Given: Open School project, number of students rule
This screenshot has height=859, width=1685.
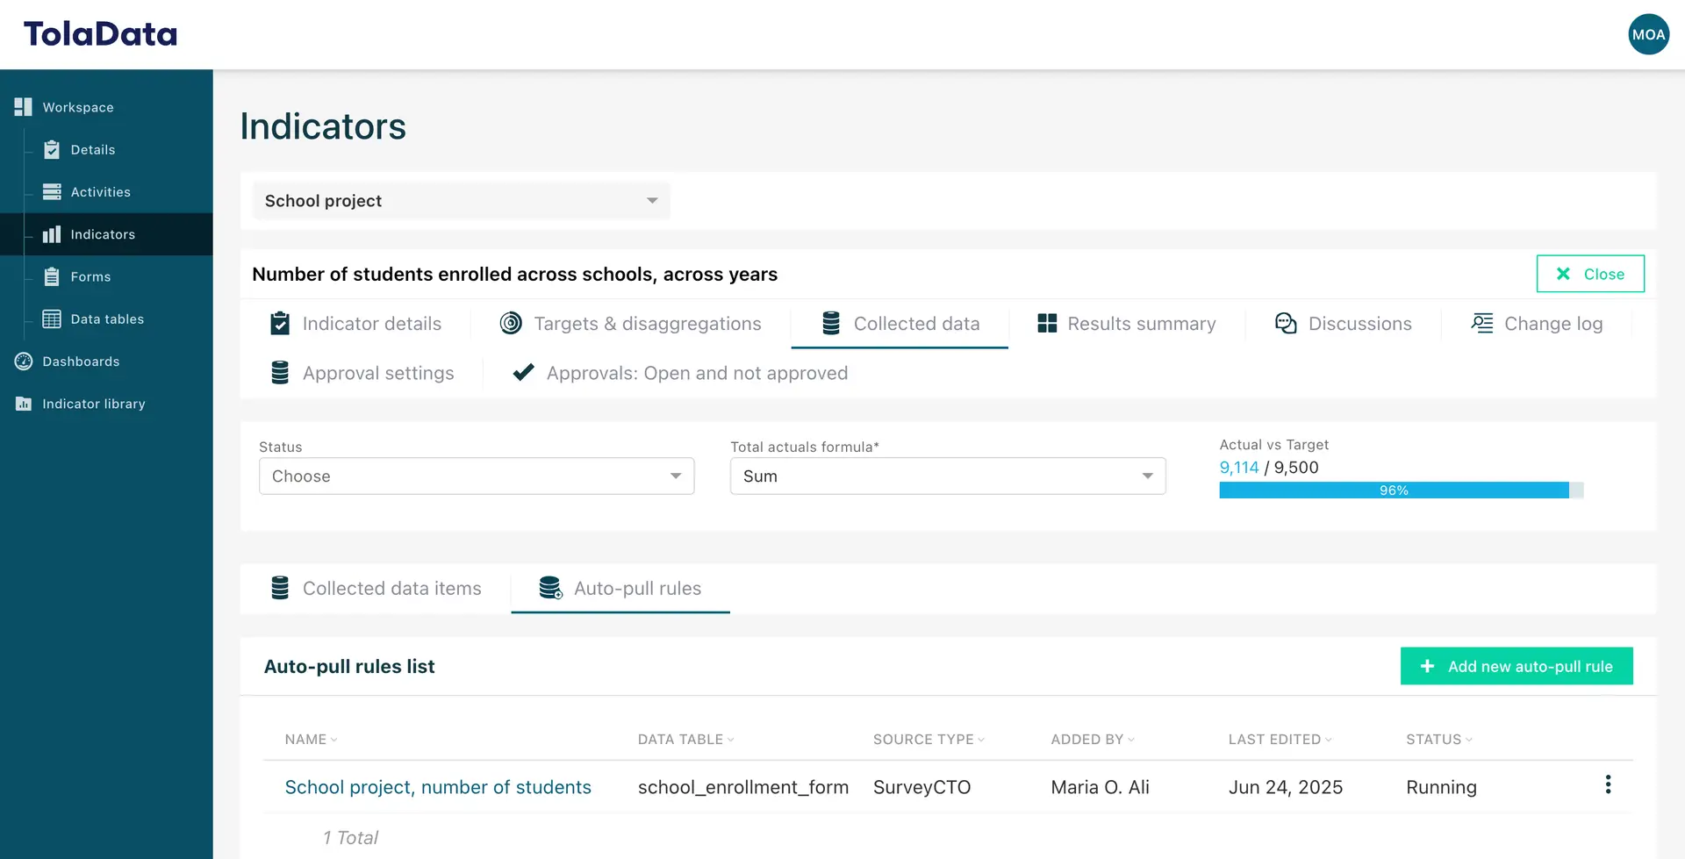Looking at the screenshot, I should point(438,787).
